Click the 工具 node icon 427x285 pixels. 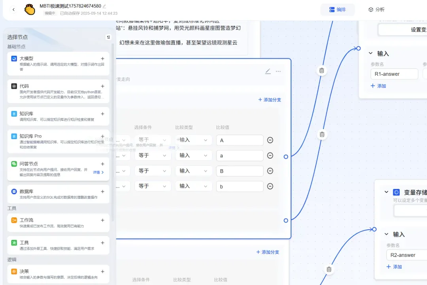pos(14,243)
